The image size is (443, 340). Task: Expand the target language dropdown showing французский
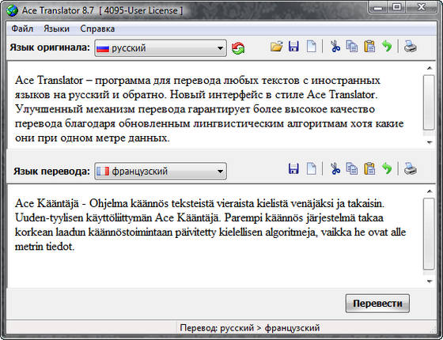click(x=161, y=171)
